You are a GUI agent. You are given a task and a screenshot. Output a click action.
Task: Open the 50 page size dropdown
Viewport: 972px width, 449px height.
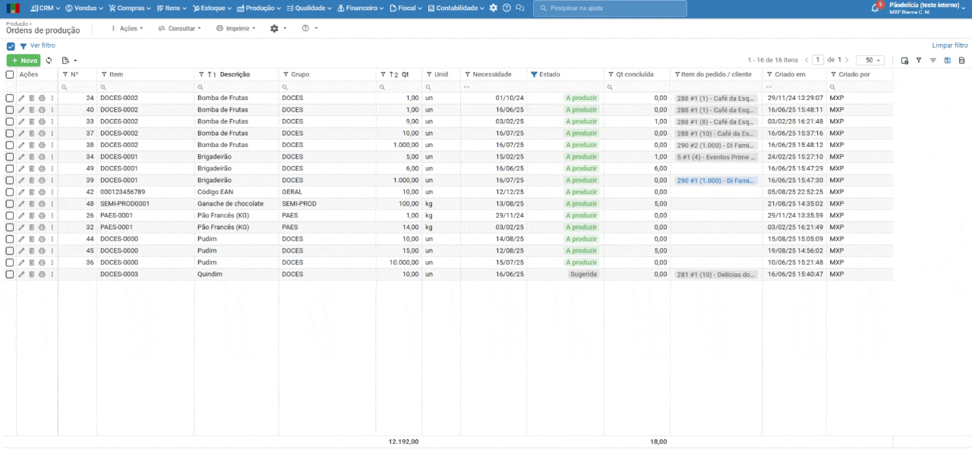pos(869,60)
